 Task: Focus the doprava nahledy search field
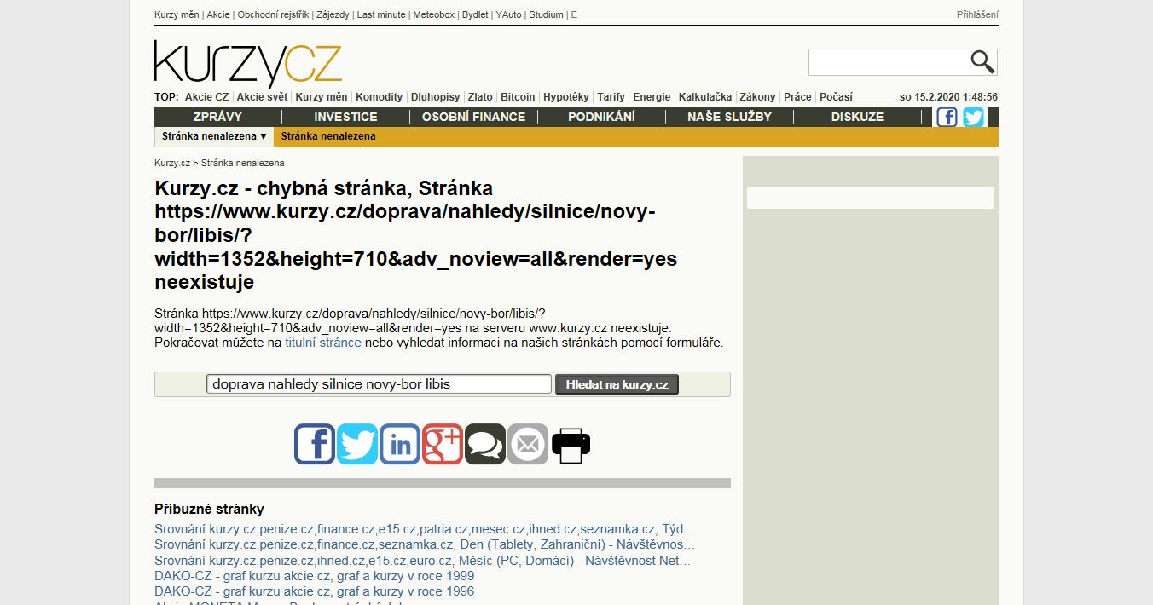379,384
